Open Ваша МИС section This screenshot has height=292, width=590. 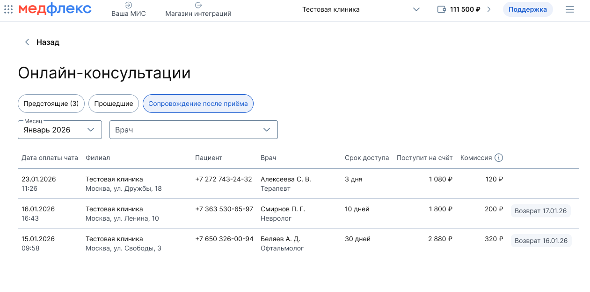pos(128,9)
